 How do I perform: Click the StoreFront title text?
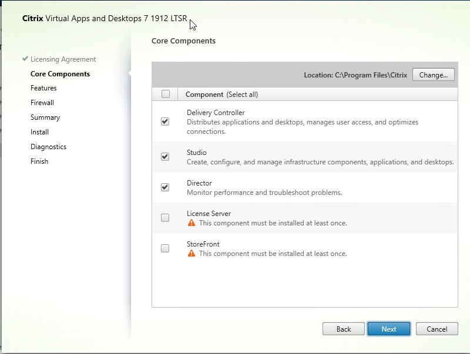pos(203,244)
